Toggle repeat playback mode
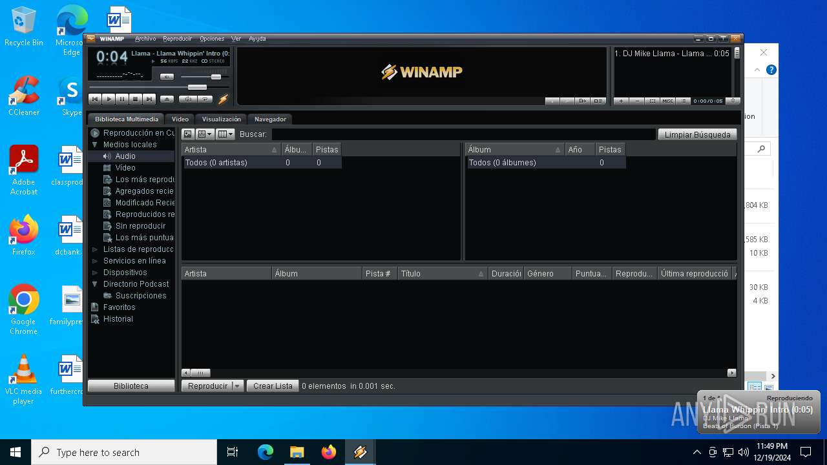Screen dimensions: 827x465 [x=205, y=99]
